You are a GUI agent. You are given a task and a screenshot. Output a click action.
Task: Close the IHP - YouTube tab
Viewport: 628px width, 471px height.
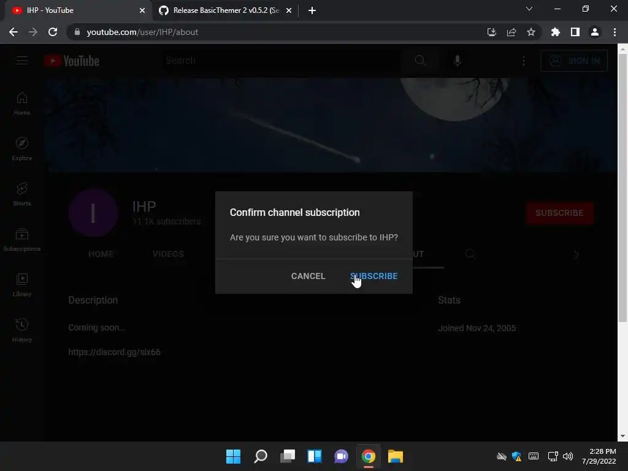coord(142,10)
